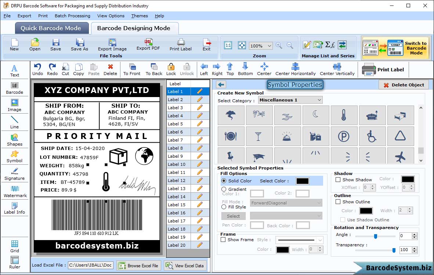
Task: Open the Frame Style line dropdown
Action: [x=299, y=240]
